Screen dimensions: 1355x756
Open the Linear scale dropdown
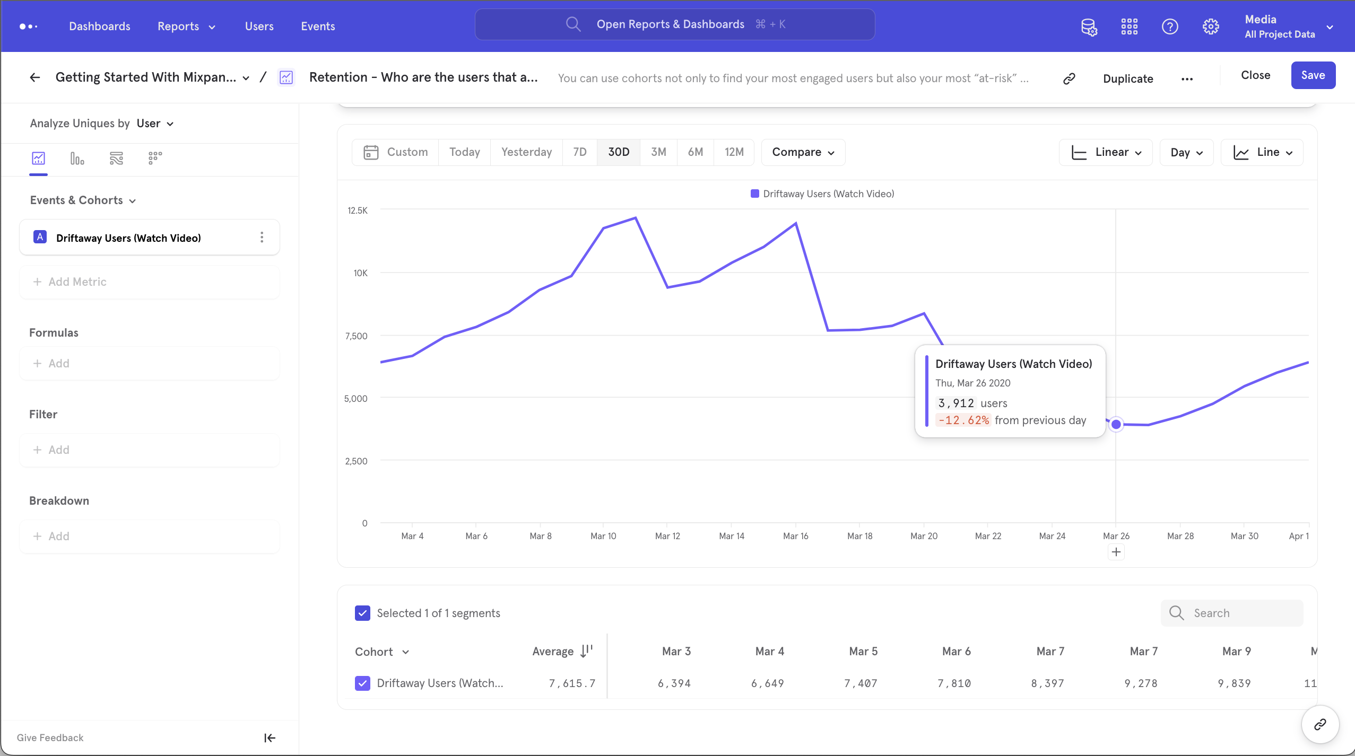1106,152
